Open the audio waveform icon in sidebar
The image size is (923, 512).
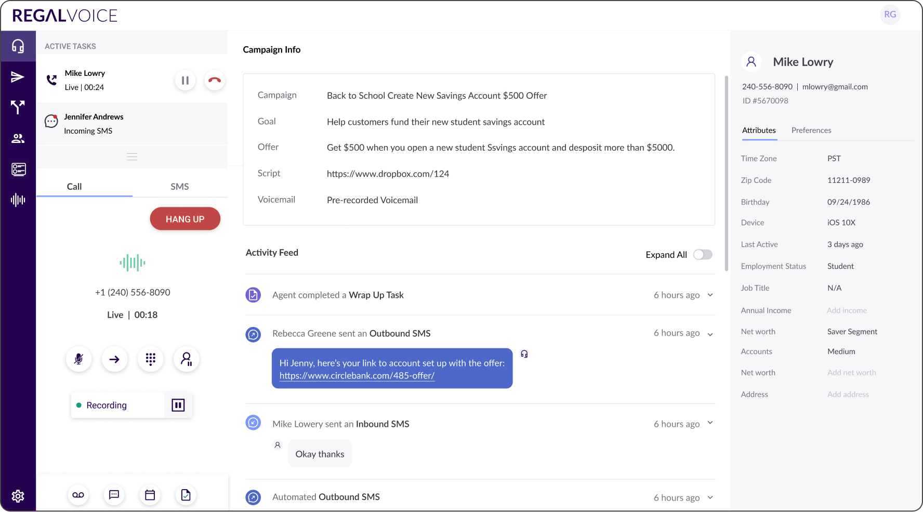tap(18, 200)
